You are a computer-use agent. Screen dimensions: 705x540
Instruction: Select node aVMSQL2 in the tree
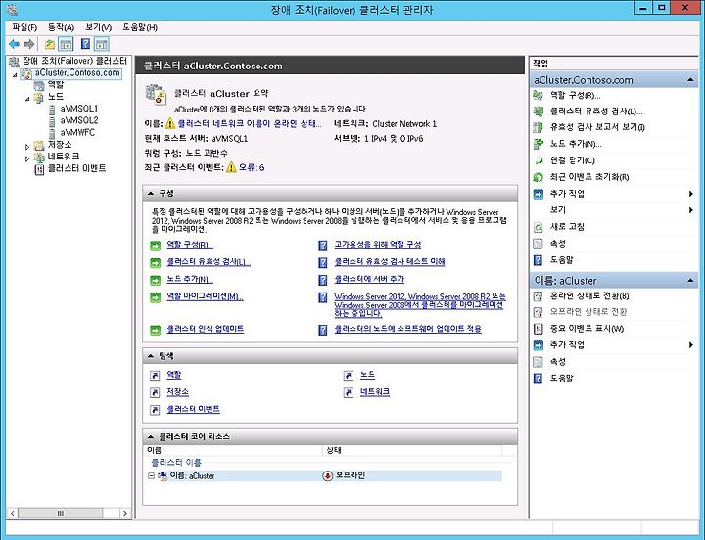point(78,120)
